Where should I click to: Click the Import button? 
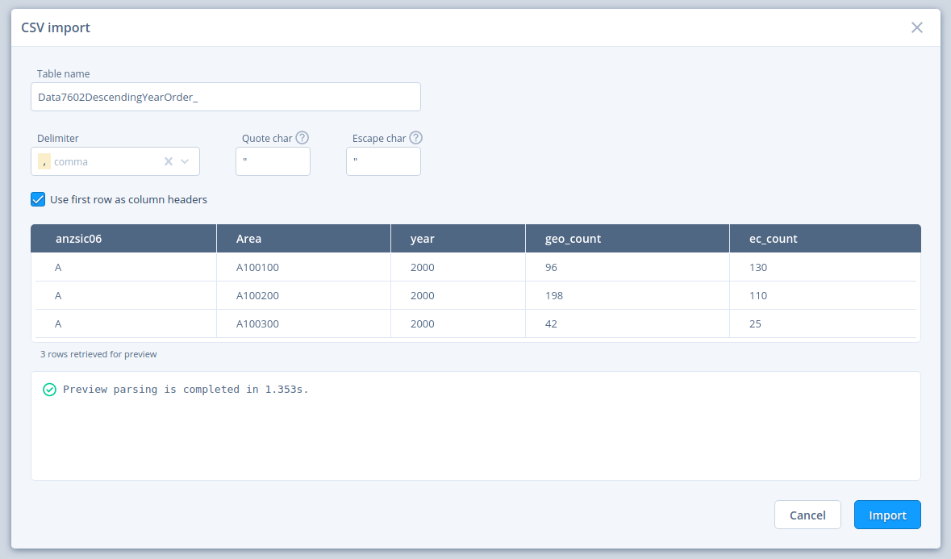(x=886, y=515)
